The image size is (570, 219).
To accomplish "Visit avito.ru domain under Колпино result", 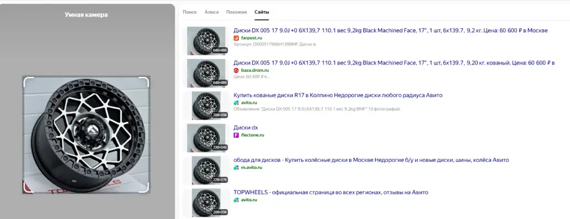I will tap(249, 103).
